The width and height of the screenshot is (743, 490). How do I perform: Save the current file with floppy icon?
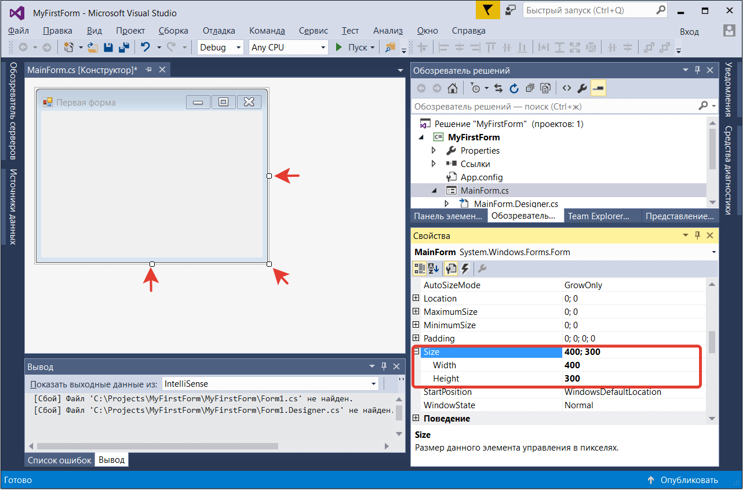tap(108, 48)
